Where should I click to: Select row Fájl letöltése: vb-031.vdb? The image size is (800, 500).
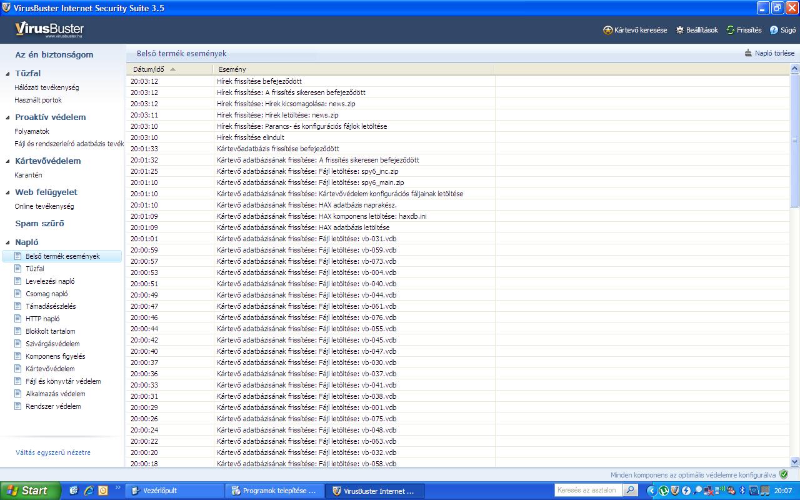point(458,239)
